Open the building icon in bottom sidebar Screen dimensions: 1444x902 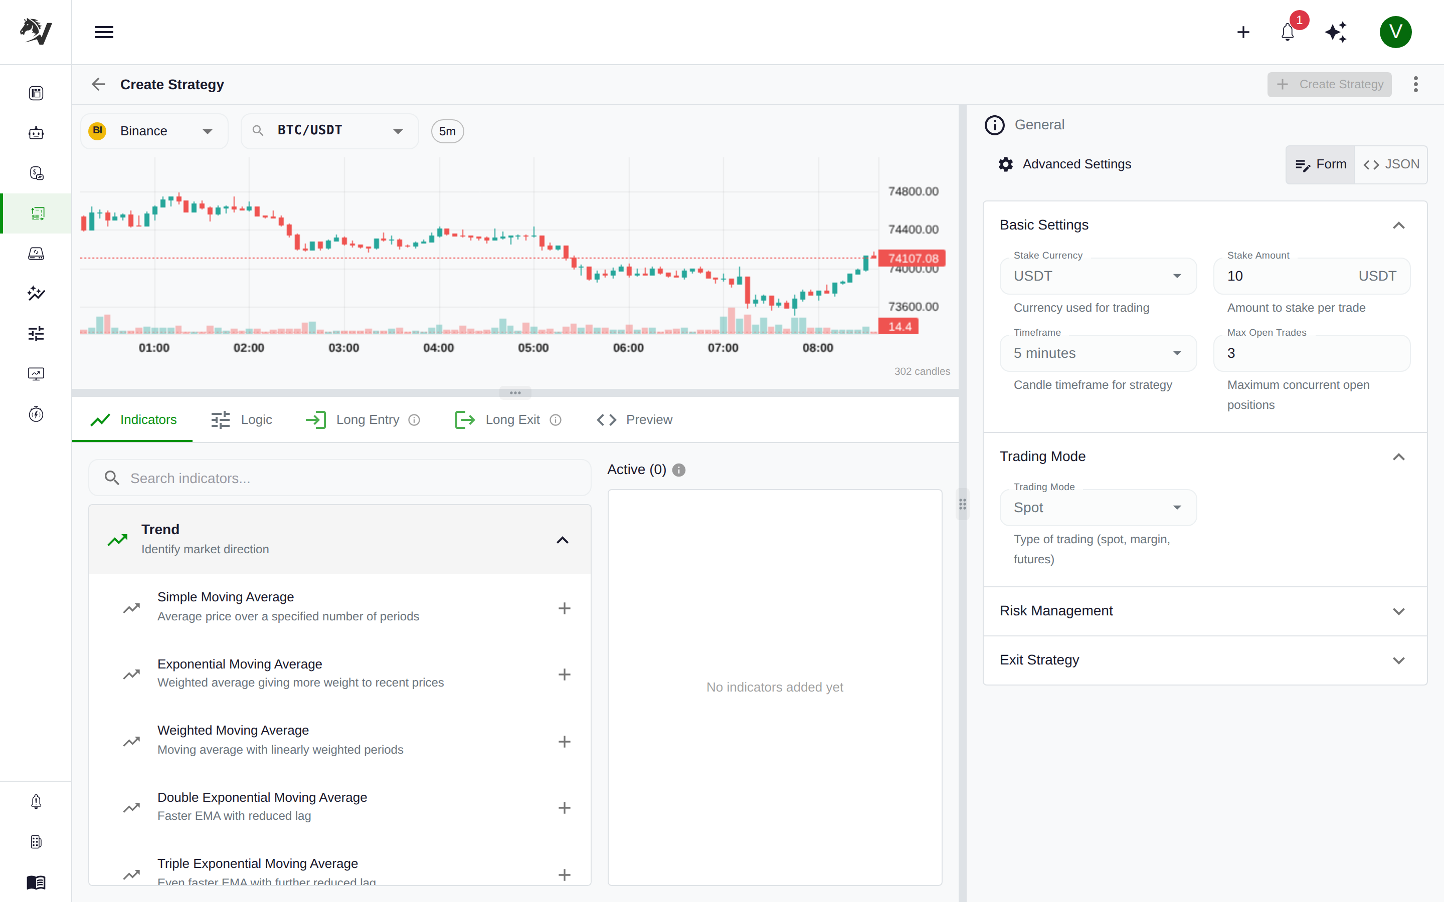pyautogui.click(x=36, y=842)
